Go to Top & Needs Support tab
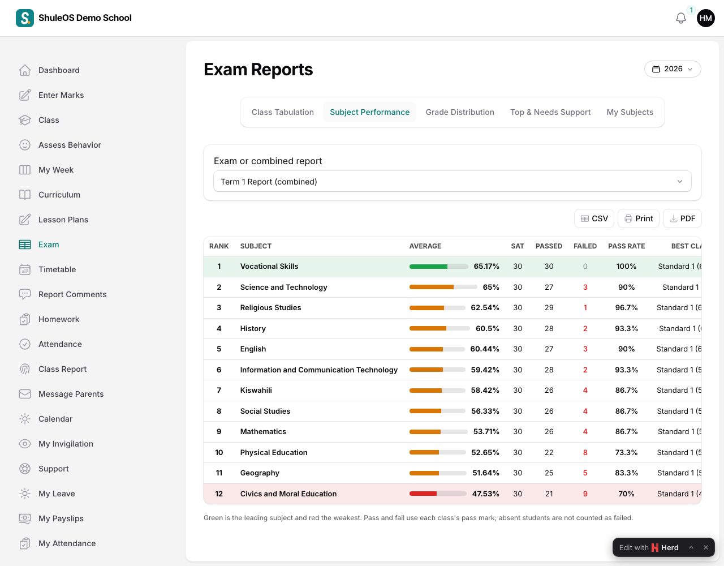724x566 pixels. [x=550, y=112]
